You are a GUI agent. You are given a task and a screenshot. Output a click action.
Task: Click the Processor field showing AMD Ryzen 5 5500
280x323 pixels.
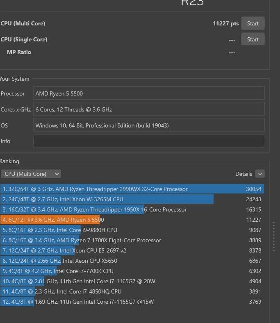click(x=149, y=93)
